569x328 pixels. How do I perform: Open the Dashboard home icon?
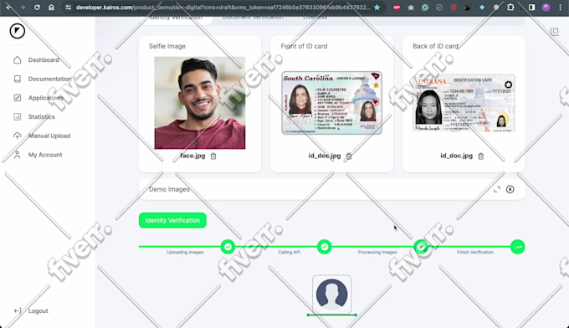17,60
